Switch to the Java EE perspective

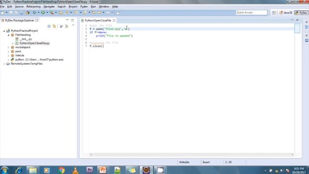point(286,13)
